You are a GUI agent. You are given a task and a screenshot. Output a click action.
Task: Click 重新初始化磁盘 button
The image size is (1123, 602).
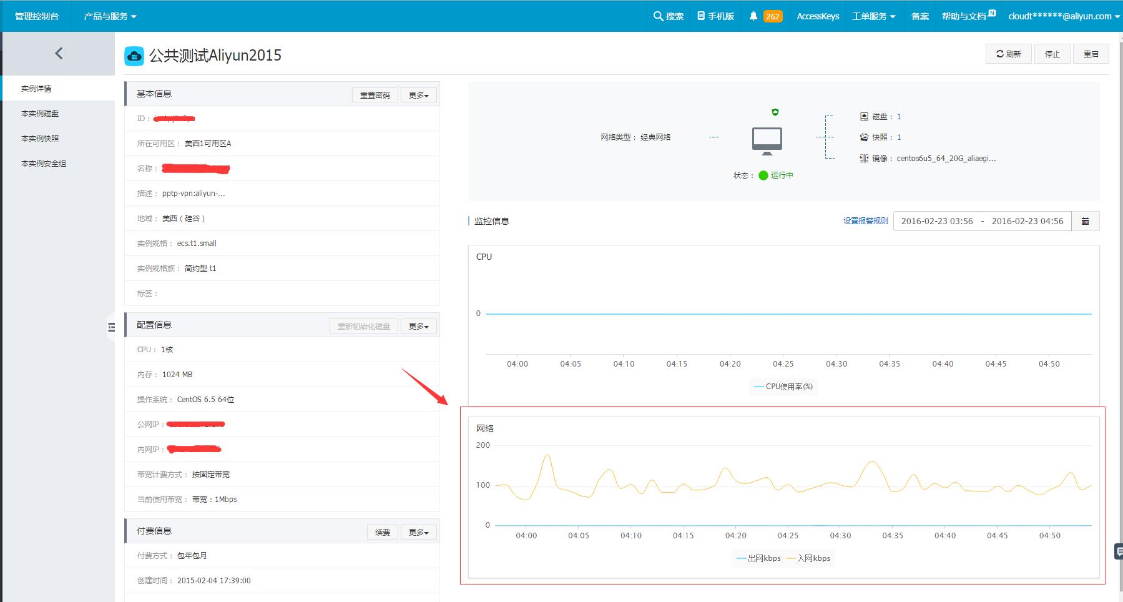[x=364, y=326]
